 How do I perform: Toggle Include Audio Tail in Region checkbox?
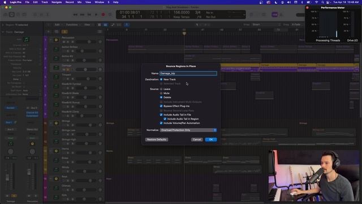[x=165, y=119]
